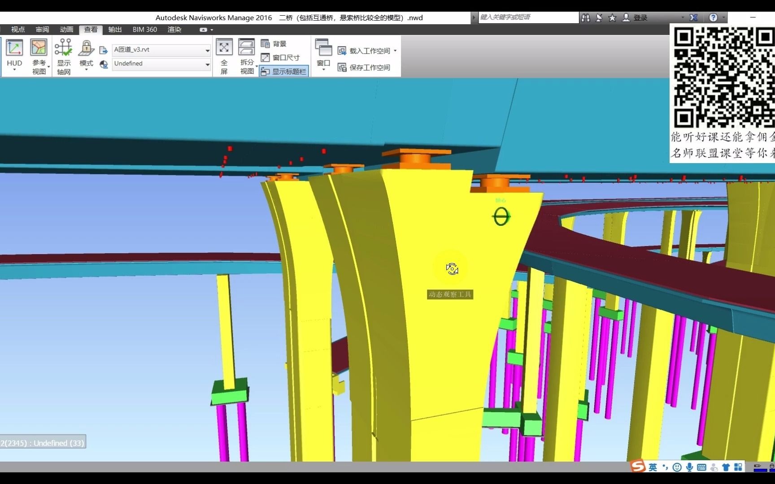Click the 背景 background button

274,43
